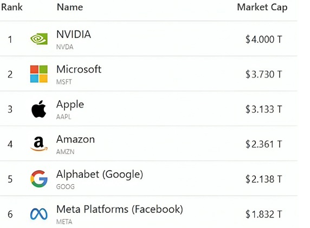Sort by the Rank column header

click(12, 7)
